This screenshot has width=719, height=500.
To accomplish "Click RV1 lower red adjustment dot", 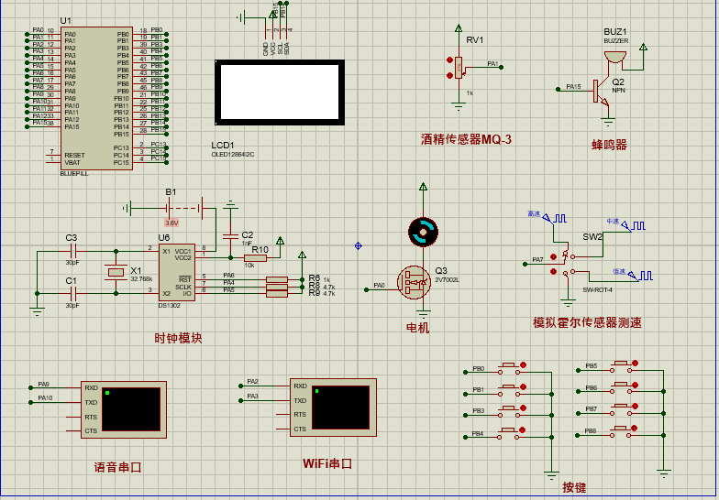I will (x=449, y=75).
